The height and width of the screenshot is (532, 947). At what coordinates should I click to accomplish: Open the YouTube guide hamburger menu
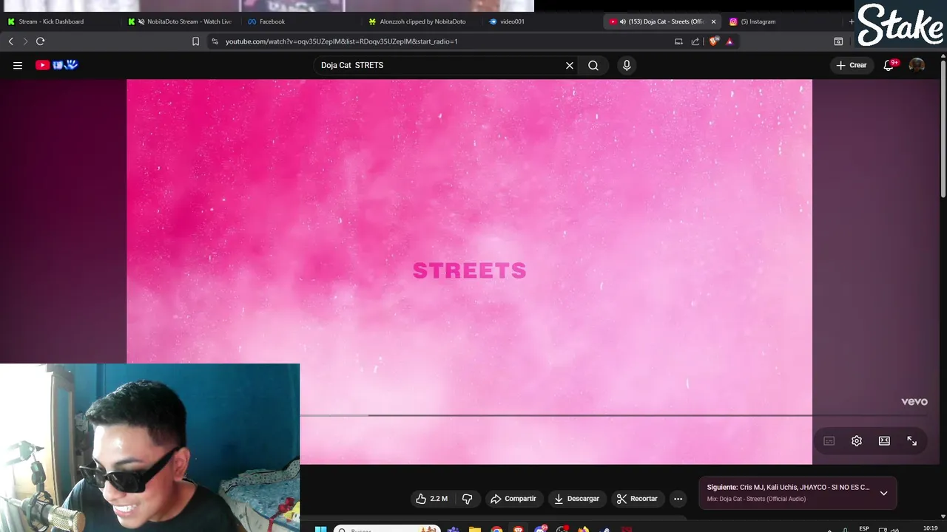click(18, 65)
